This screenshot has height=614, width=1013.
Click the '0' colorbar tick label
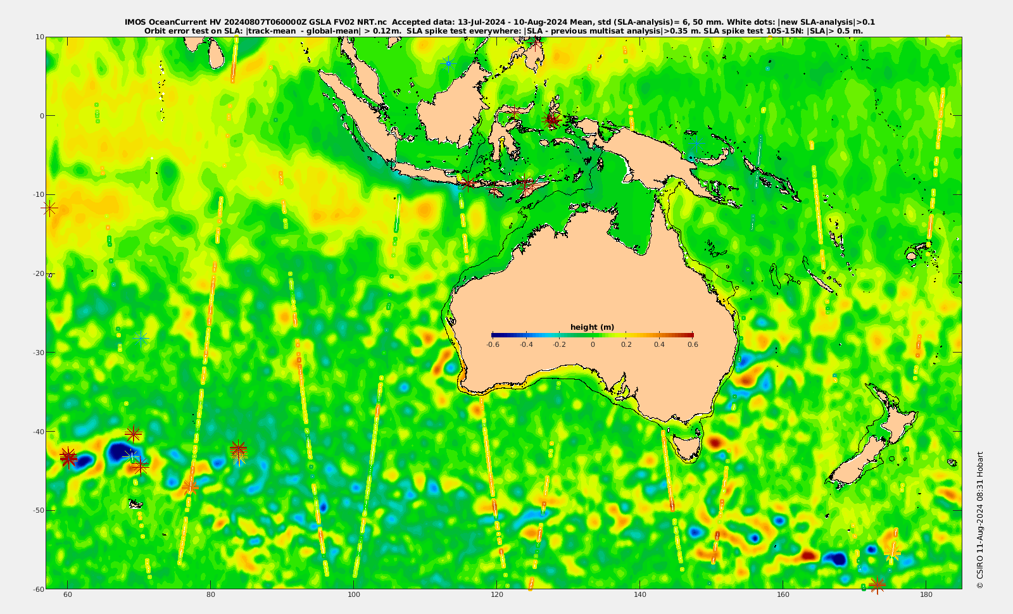593,344
